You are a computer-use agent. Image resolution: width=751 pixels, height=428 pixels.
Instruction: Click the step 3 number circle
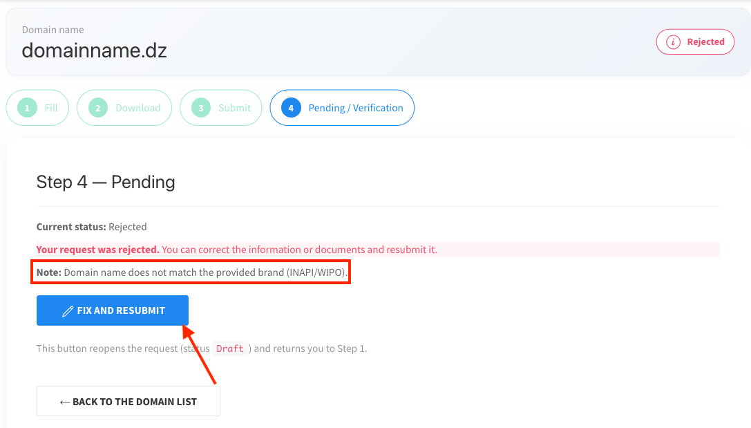click(x=201, y=108)
